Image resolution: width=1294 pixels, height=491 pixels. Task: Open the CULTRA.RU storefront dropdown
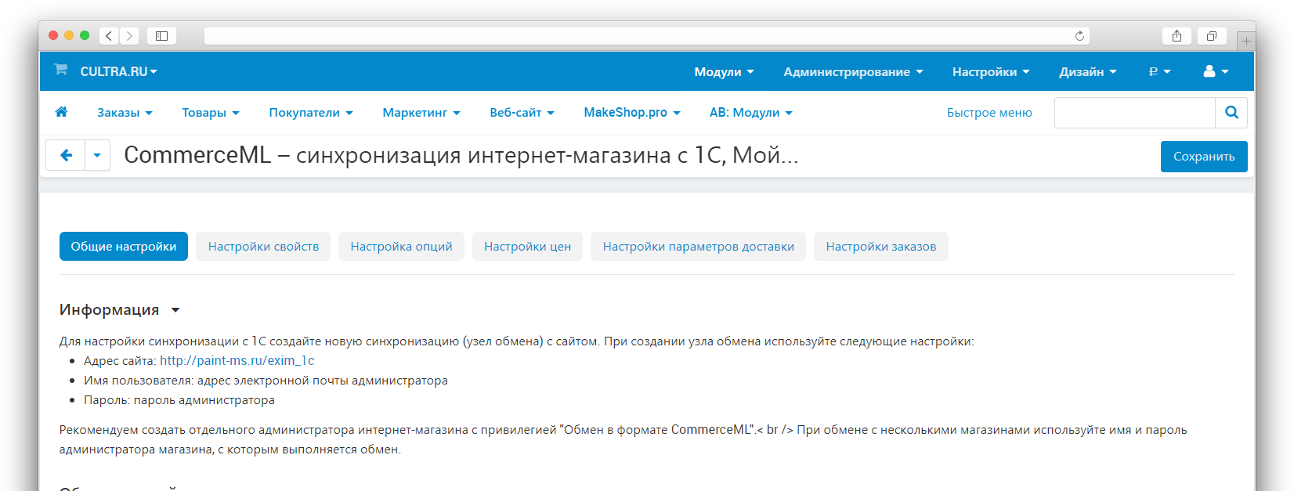point(118,71)
